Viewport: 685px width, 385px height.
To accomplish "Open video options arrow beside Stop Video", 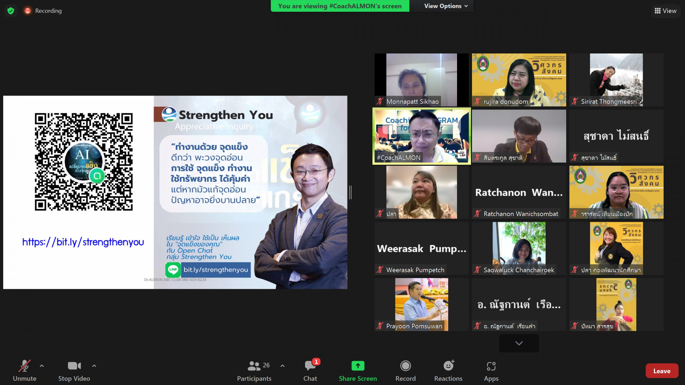I will (x=94, y=366).
